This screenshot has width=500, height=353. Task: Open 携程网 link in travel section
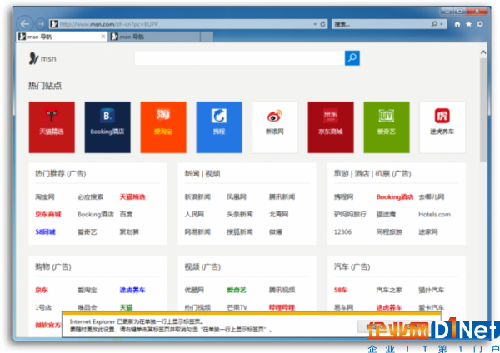coord(343,196)
